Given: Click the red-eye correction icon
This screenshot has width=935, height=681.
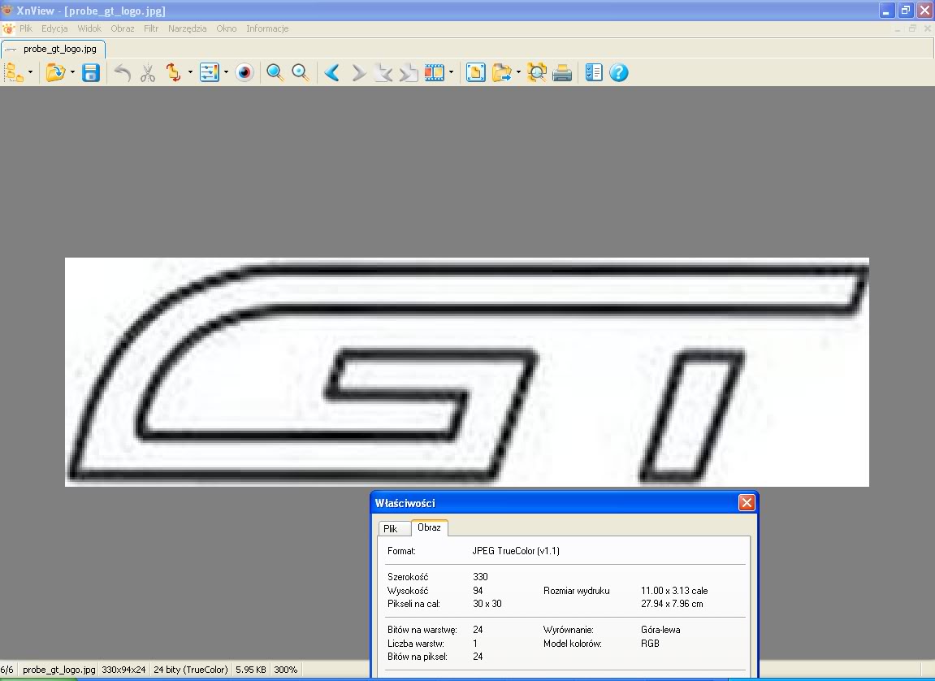Looking at the screenshot, I should click(x=245, y=73).
